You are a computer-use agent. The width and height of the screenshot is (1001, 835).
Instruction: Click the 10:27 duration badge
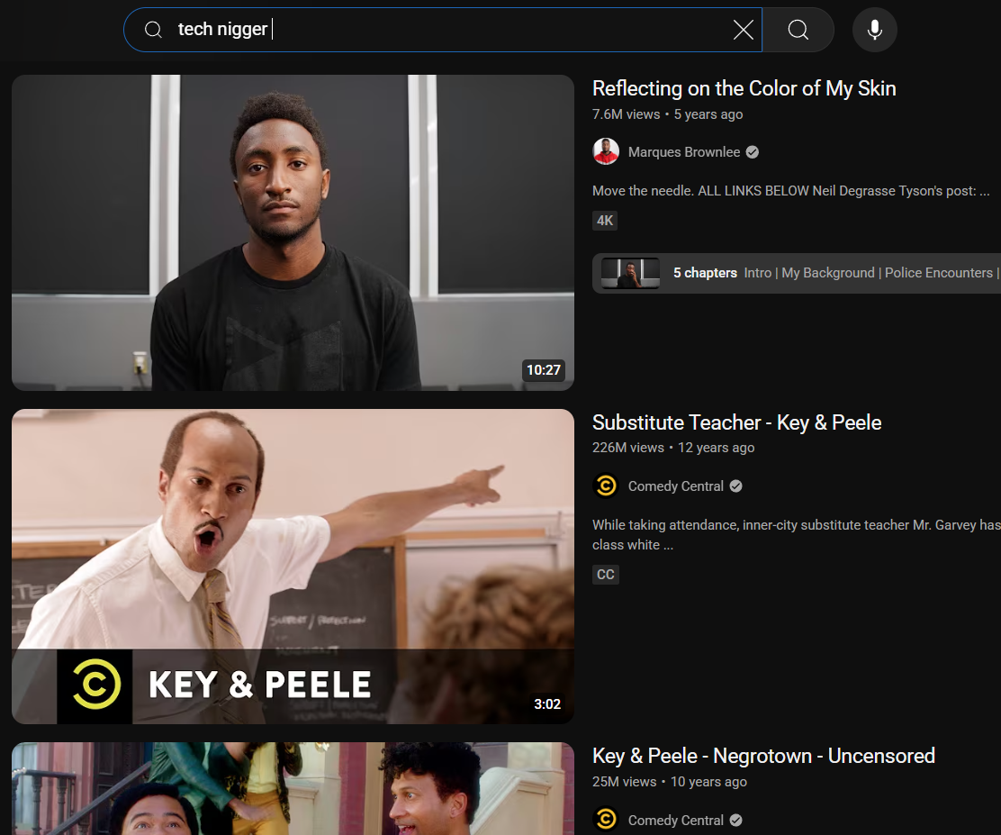pos(544,370)
